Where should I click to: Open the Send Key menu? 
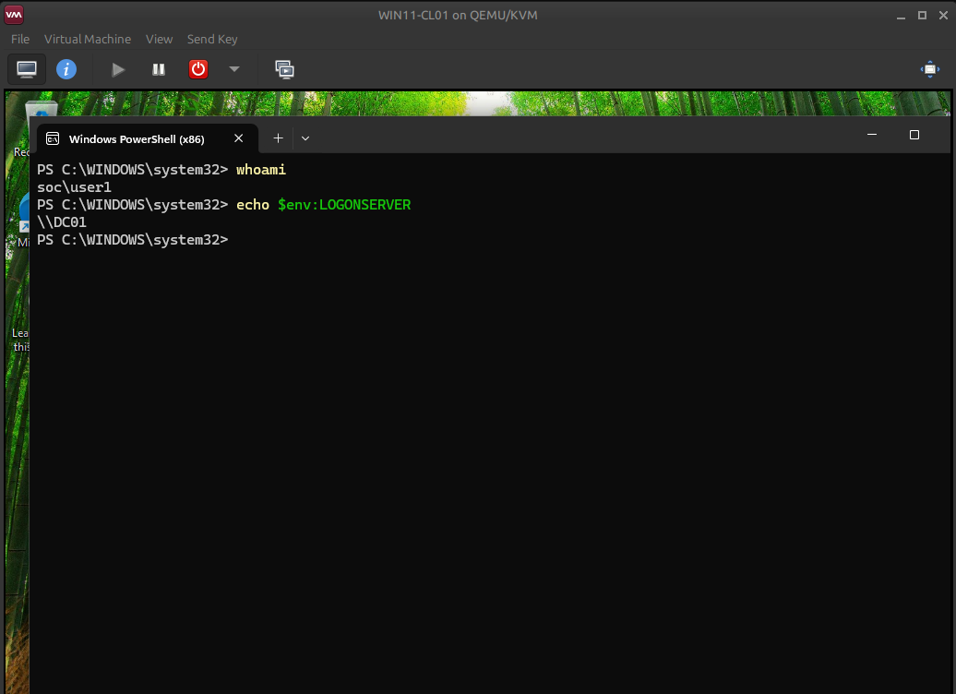pyautogui.click(x=212, y=39)
